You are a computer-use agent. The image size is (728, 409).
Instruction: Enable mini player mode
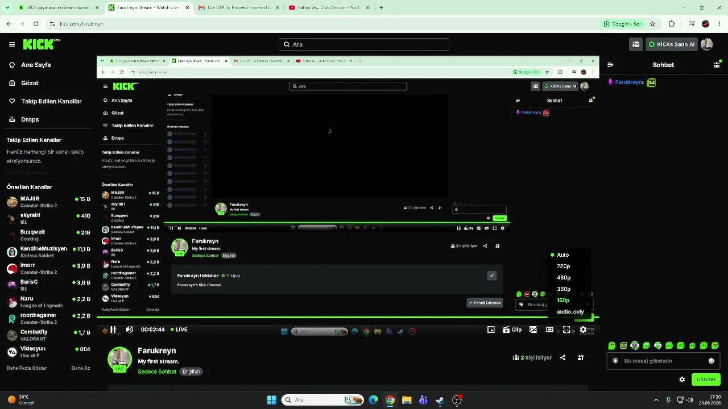point(491,329)
